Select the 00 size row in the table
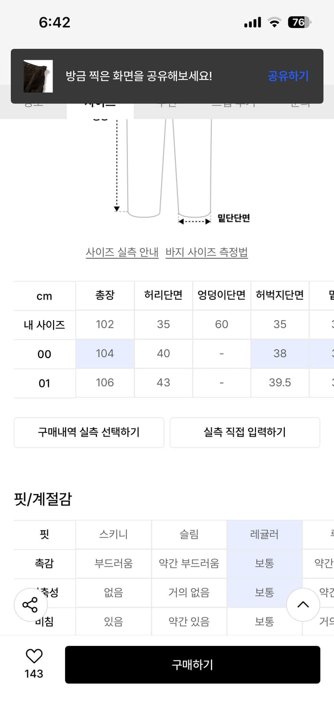The image size is (334, 723). pos(44,353)
